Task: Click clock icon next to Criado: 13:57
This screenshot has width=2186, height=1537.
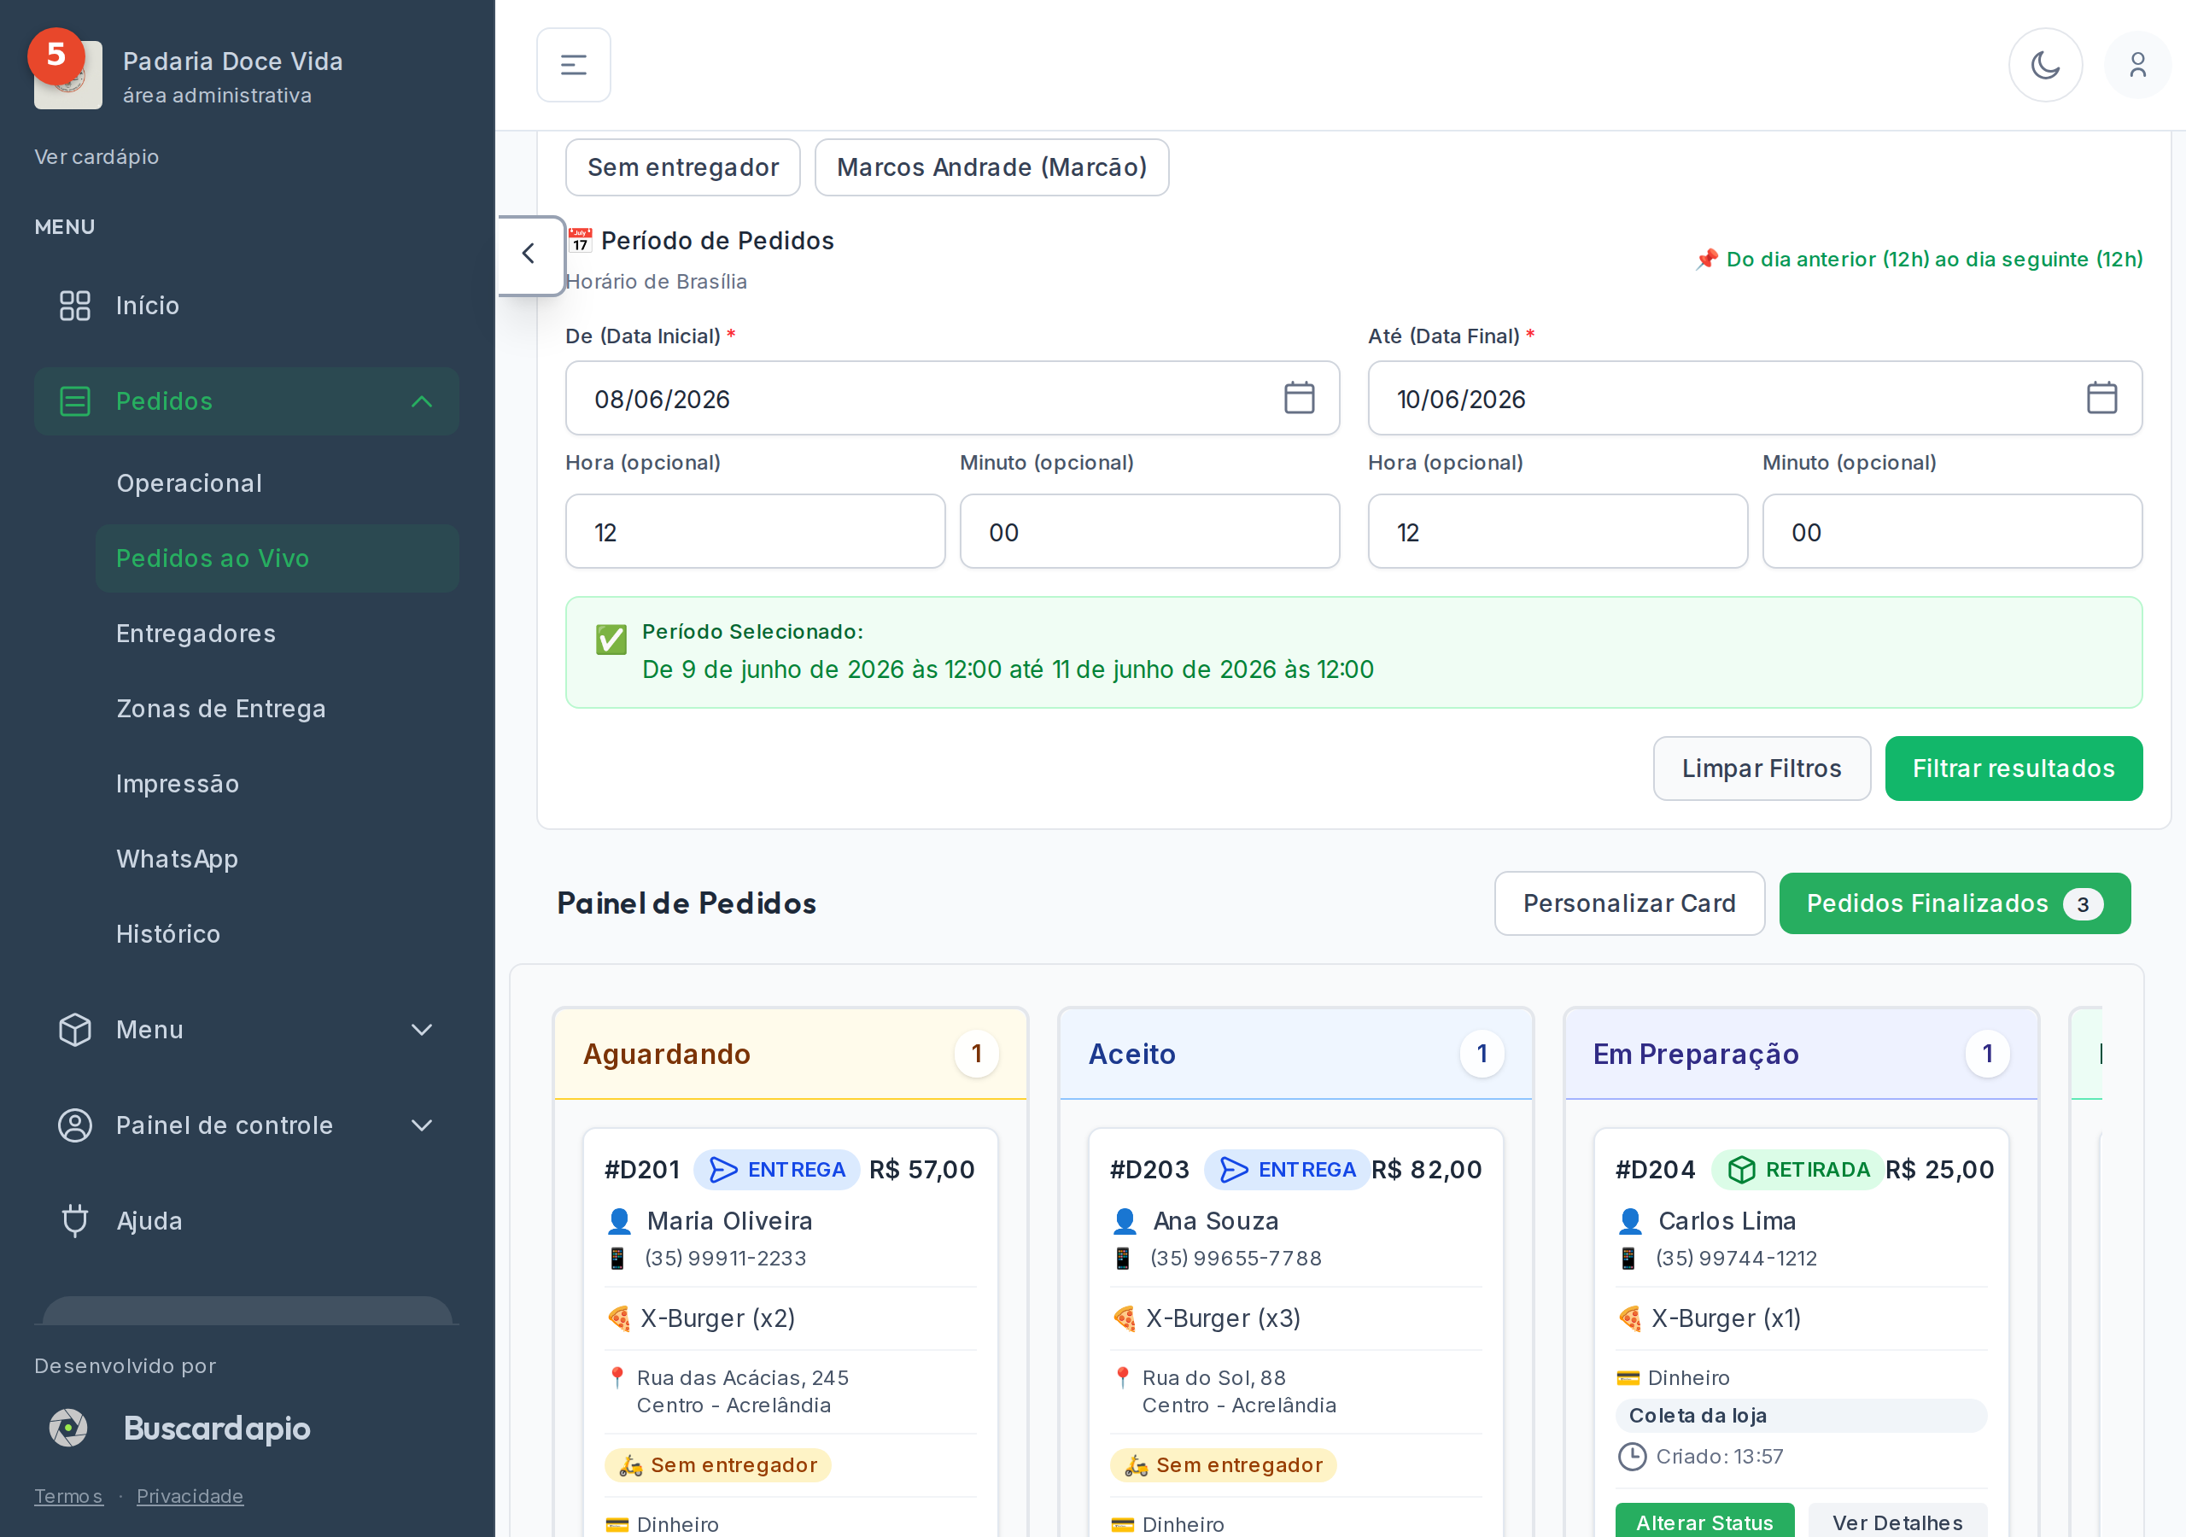Action: (x=1632, y=1456)
